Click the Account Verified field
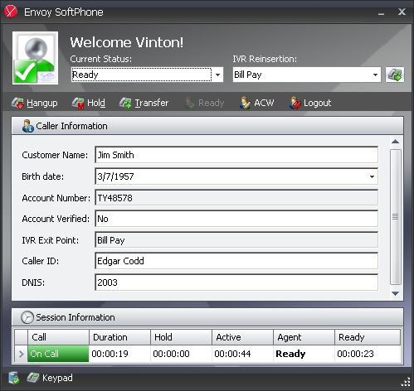The image size is (414, 391). point(236,219)
